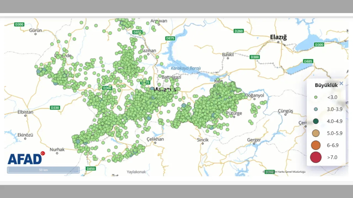Click the D885 highway shield
Image resolution: width=353 pixels, height=198 pixels.
[x=308, y=61]
